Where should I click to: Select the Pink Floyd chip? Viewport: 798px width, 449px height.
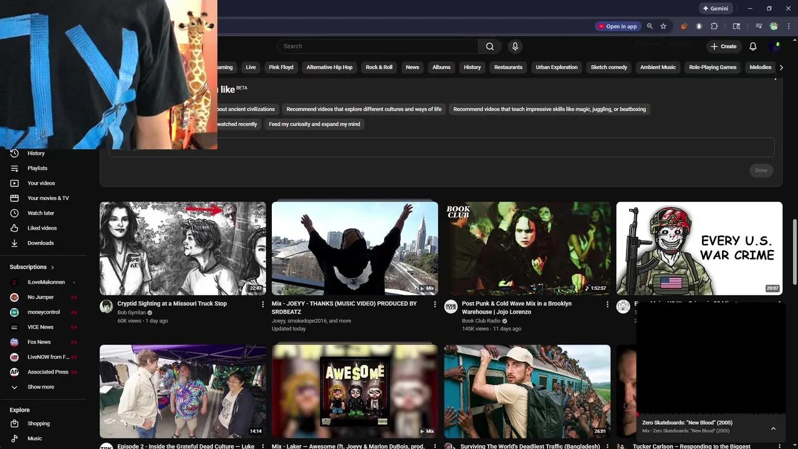coord(281,67)
